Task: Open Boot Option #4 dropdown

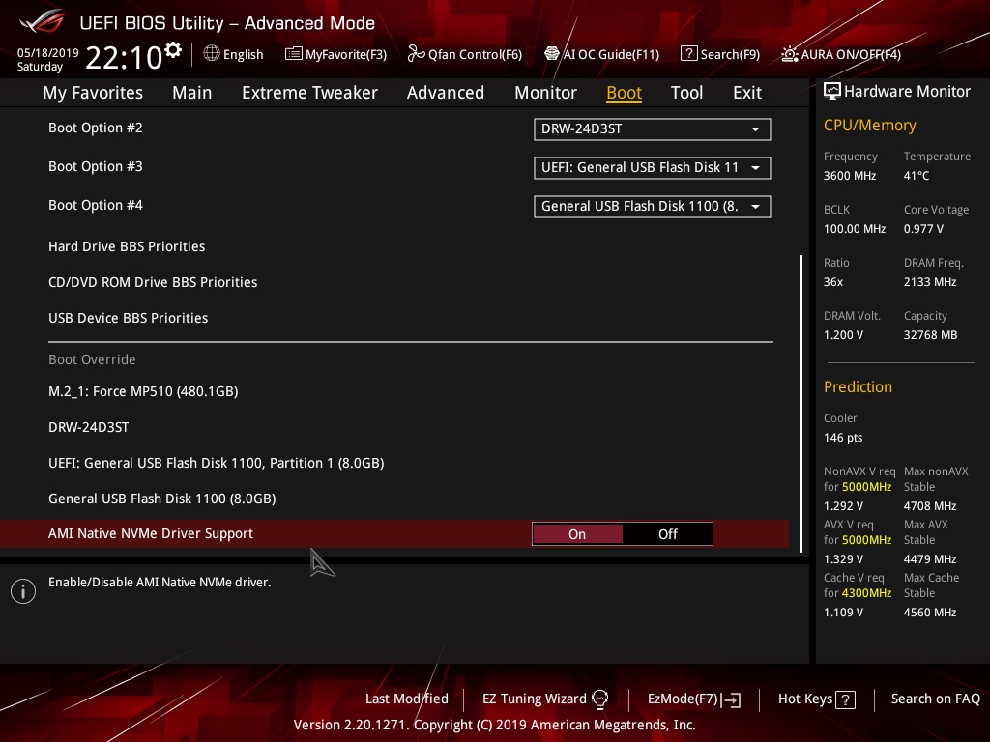Action: (653, 207)
